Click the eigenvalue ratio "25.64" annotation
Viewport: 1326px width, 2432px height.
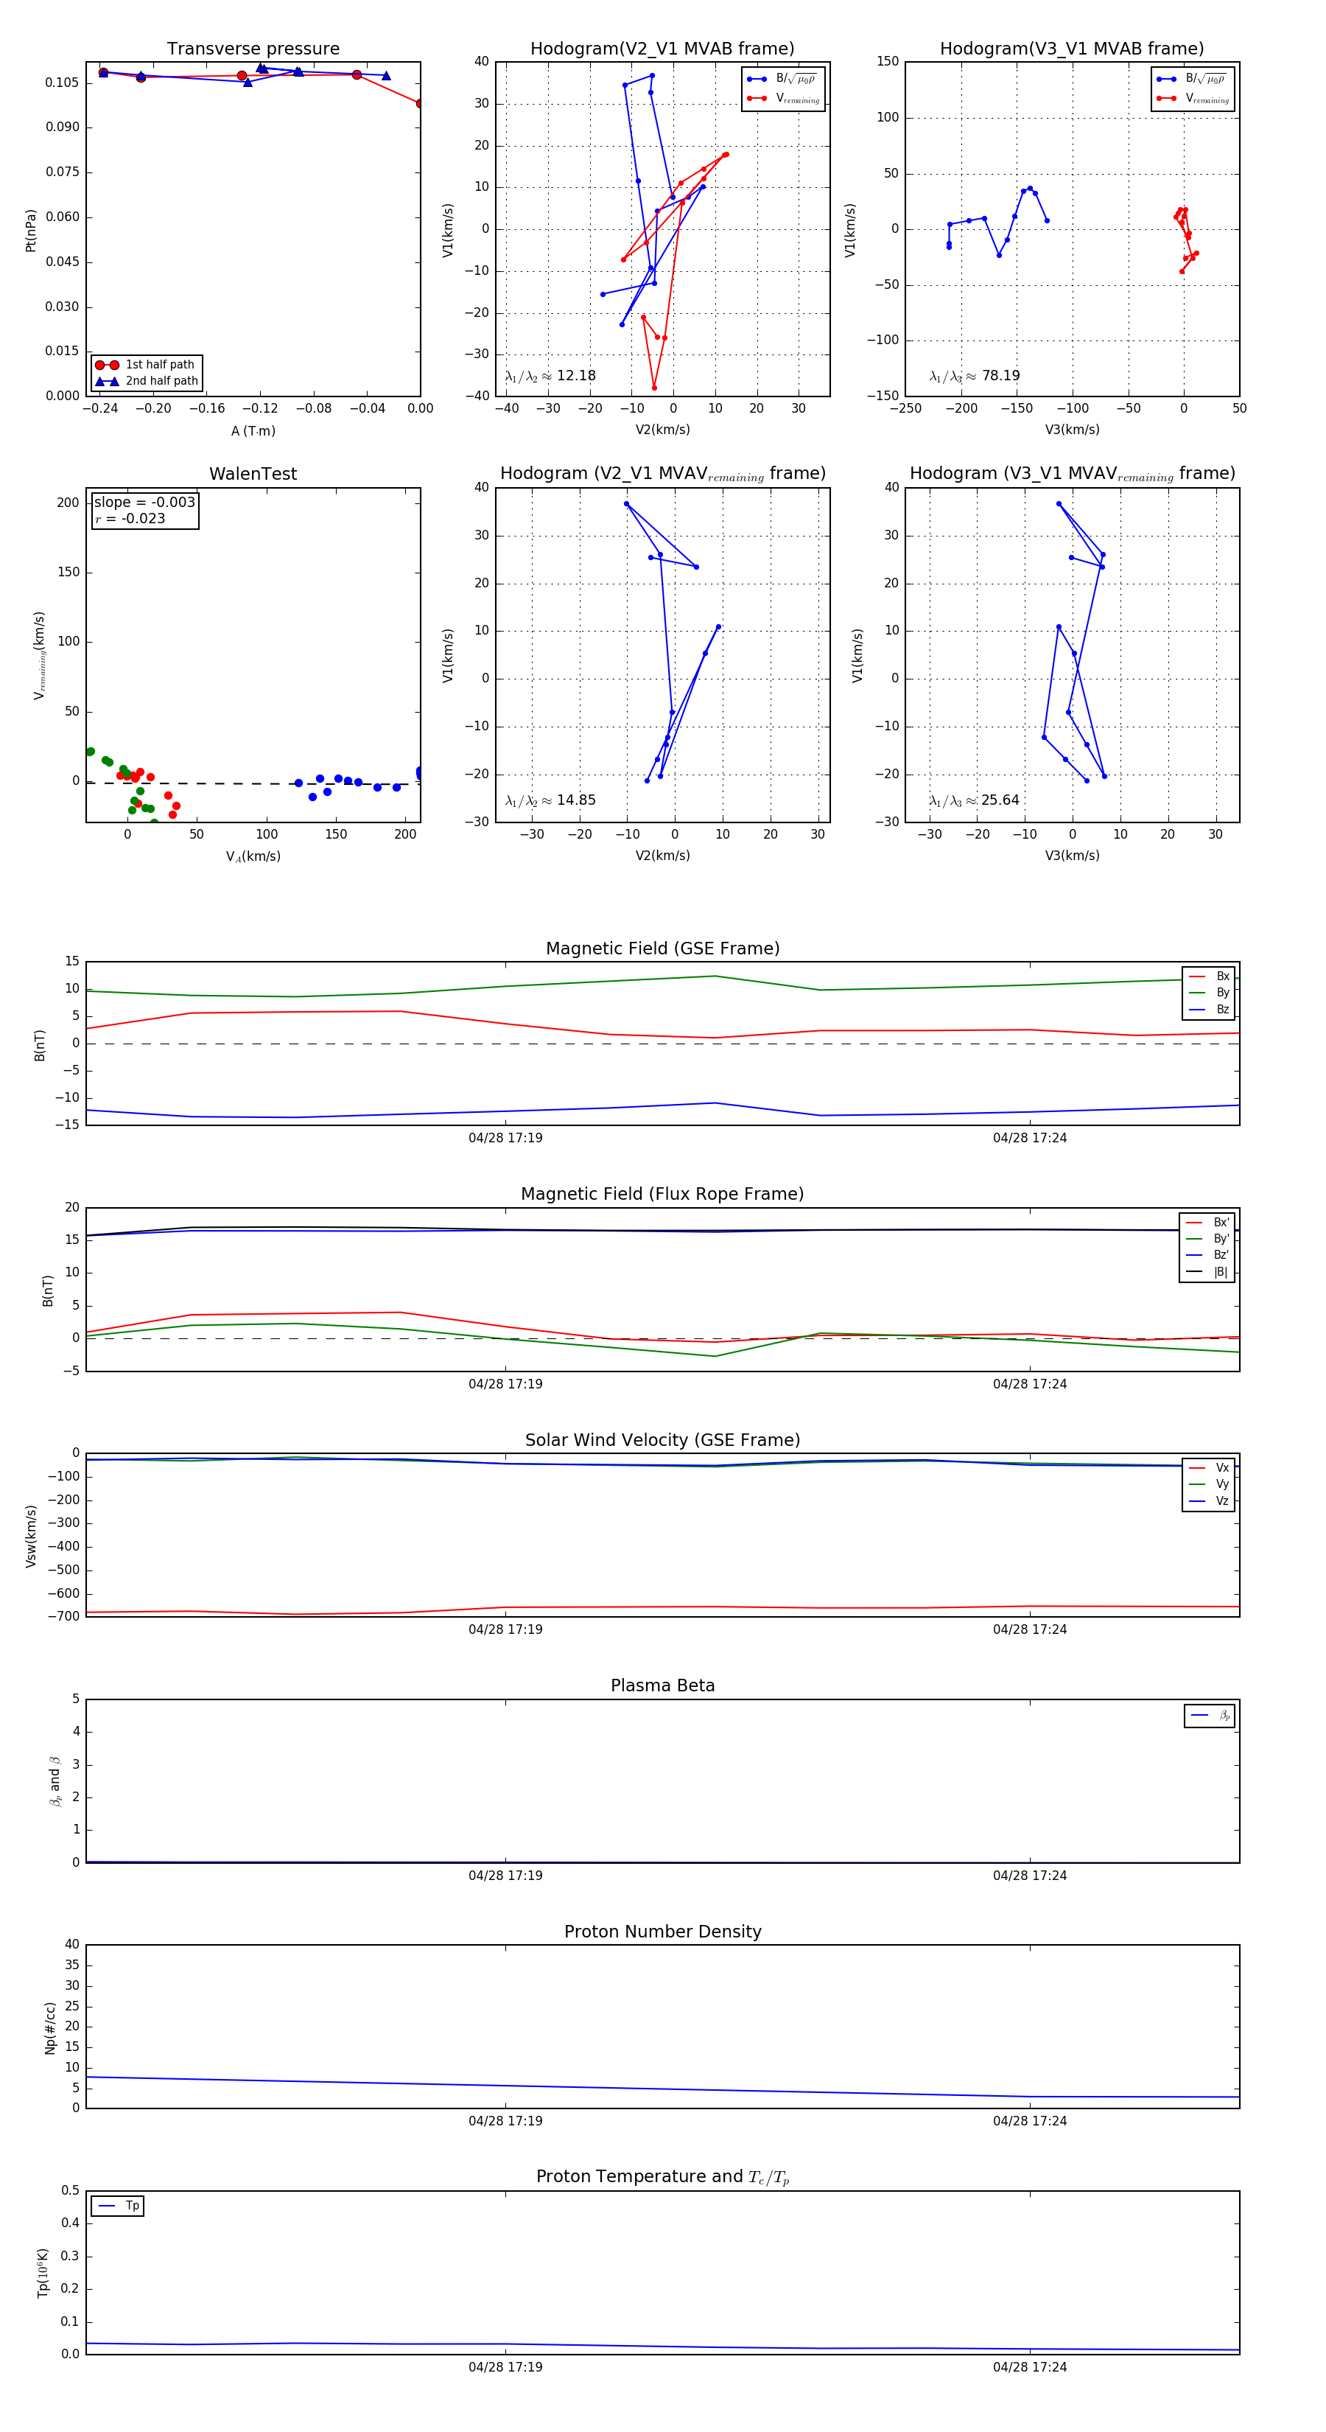coord(974,800)
